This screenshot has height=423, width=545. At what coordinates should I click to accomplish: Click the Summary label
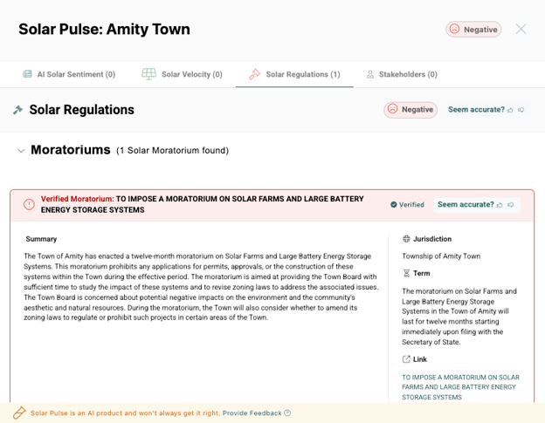tap(41, 239)
